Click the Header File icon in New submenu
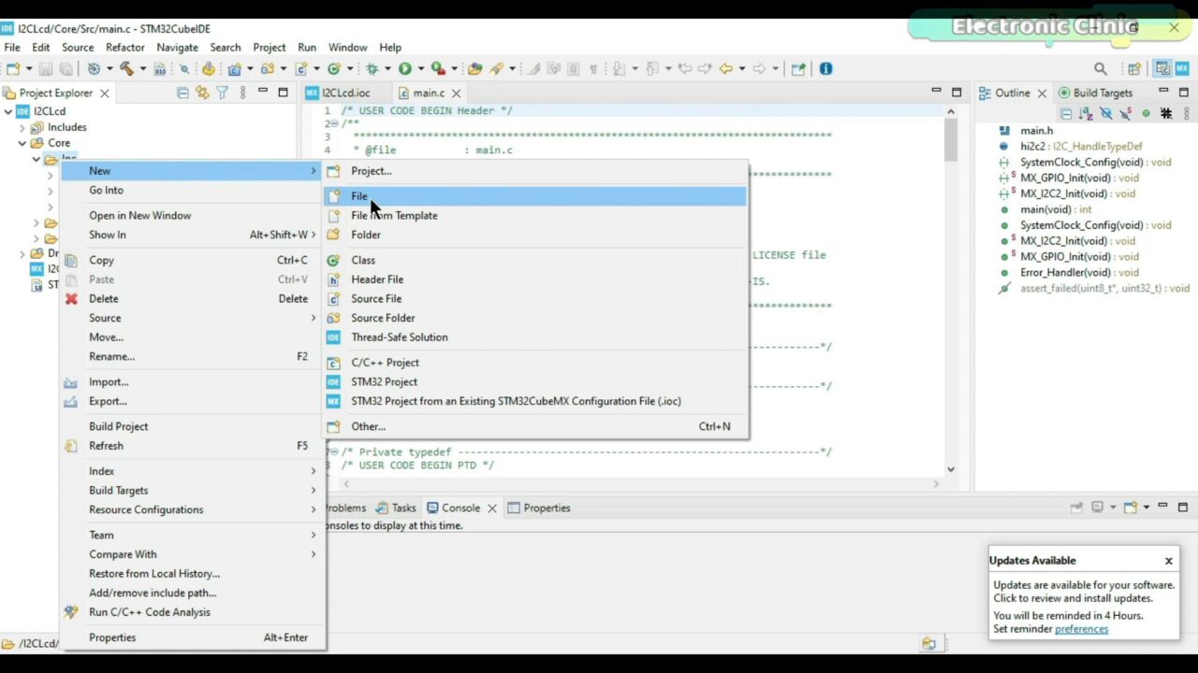 tap(333, 279)
